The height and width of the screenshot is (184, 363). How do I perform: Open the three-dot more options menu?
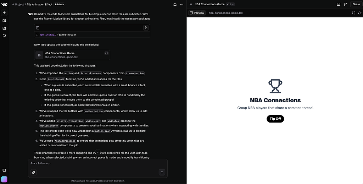click(182, 4)
